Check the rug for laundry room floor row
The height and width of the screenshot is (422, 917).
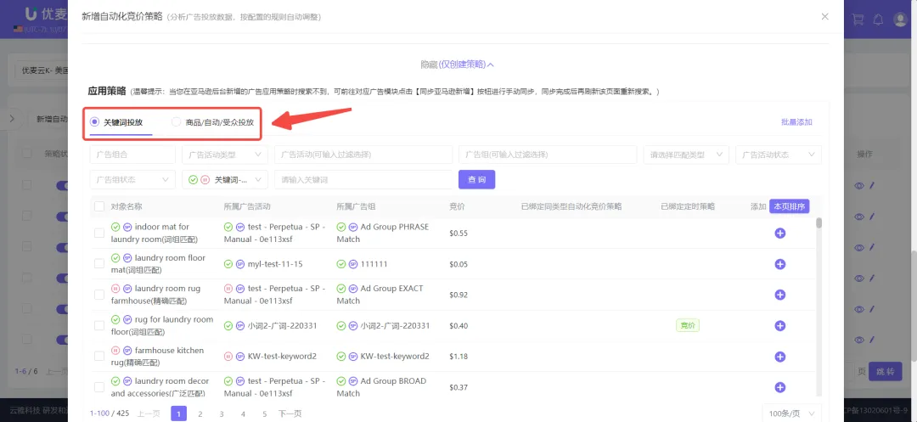coord(99,325)
